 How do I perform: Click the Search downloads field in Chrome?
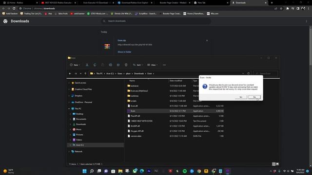(x=156, y=21)
